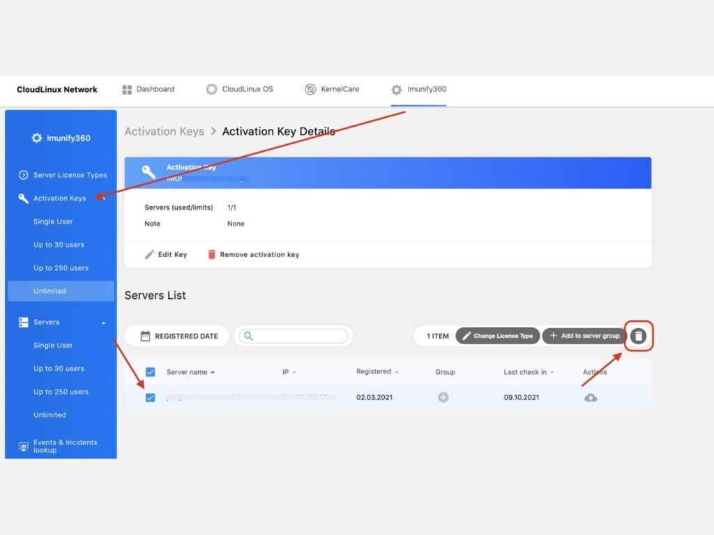
Task: Open Up to 30 users under Servers
Action: point(59,369)
